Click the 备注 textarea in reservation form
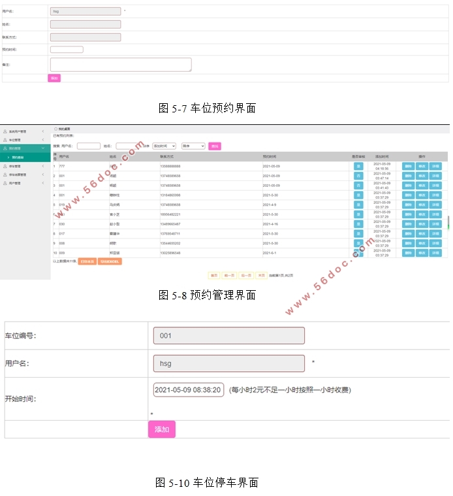 coord(121,64)
